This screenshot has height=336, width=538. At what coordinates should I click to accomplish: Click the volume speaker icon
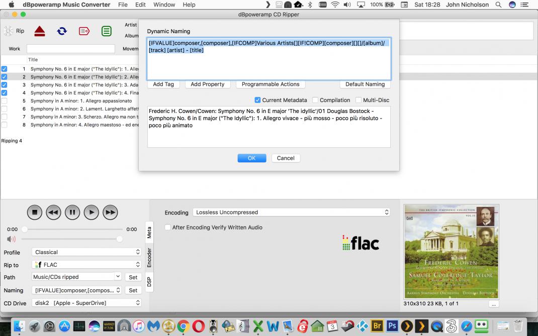pos(11,239)
